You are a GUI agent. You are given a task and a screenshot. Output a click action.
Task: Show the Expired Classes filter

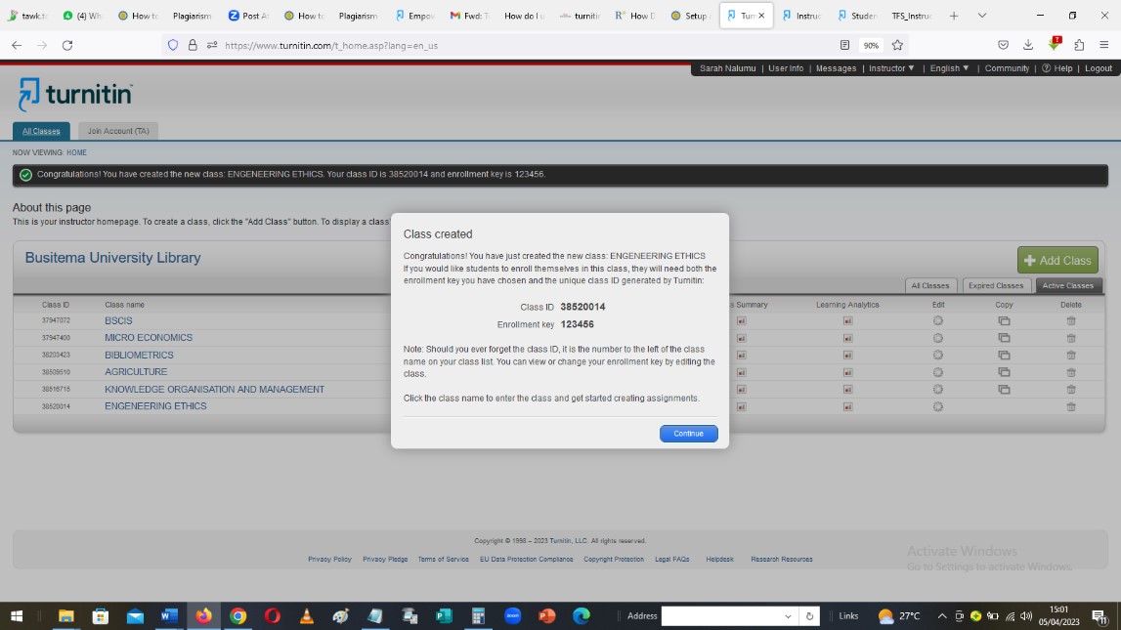(996, 286)
